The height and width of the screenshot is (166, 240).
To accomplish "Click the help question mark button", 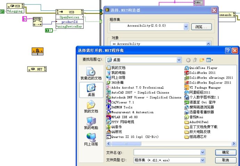I will coord(228,51).
